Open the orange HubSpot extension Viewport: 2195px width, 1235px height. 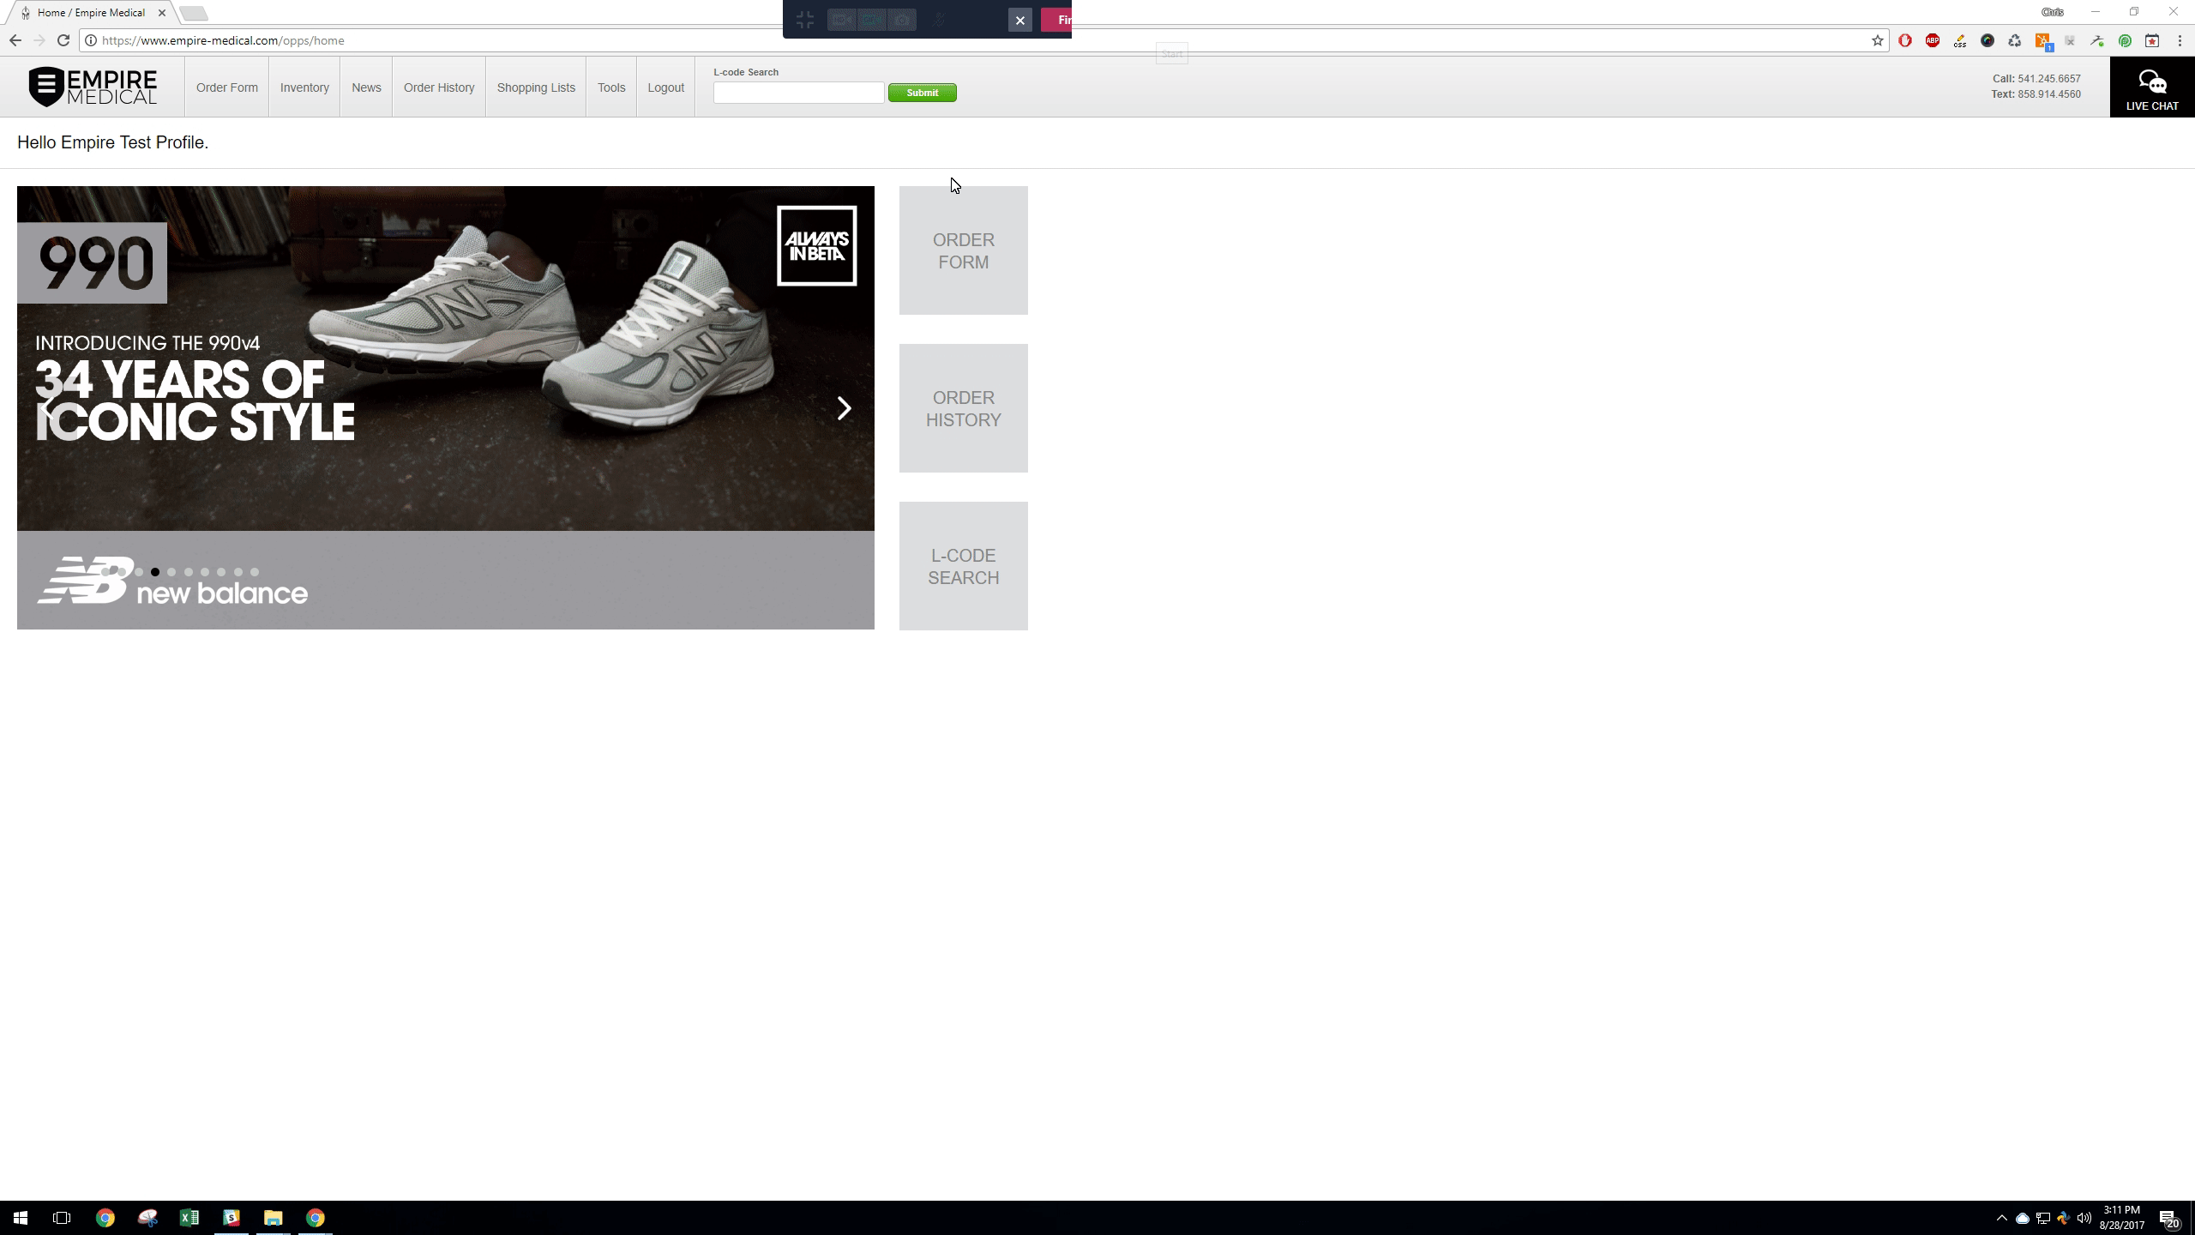pos(2043,41)
